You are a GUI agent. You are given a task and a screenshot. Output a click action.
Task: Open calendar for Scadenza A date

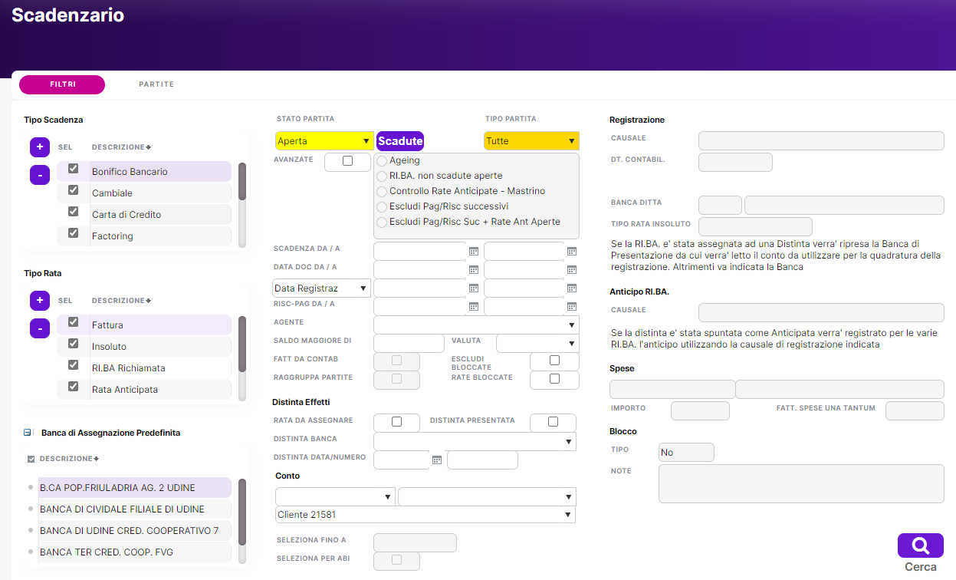[x=572, y=251]
